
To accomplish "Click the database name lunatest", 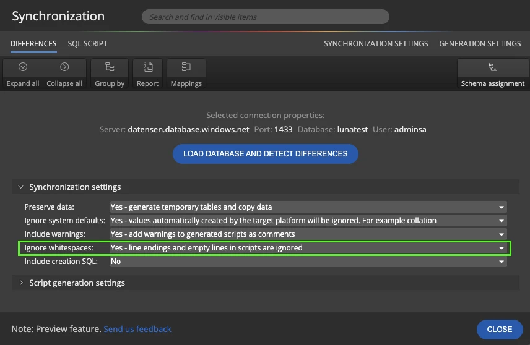I will 352,130.
